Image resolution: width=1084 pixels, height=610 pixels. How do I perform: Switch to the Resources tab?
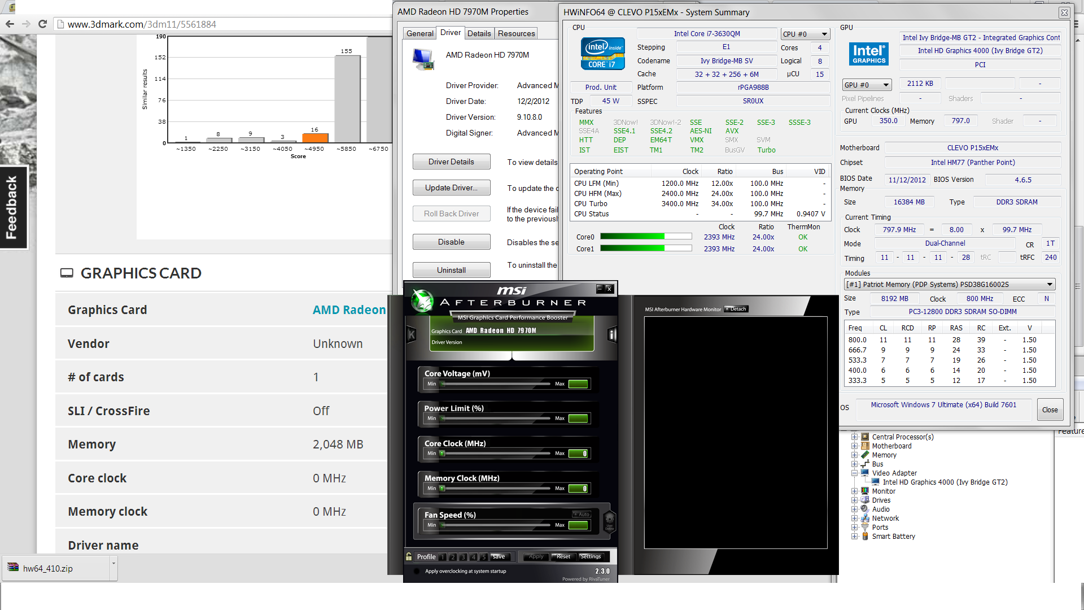click(x=516, y=33)
